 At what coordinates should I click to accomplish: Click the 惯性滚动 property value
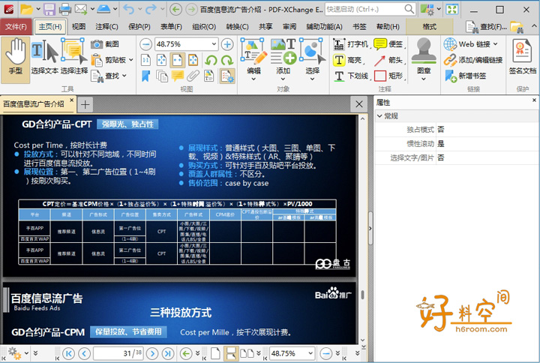coord(487,143)
